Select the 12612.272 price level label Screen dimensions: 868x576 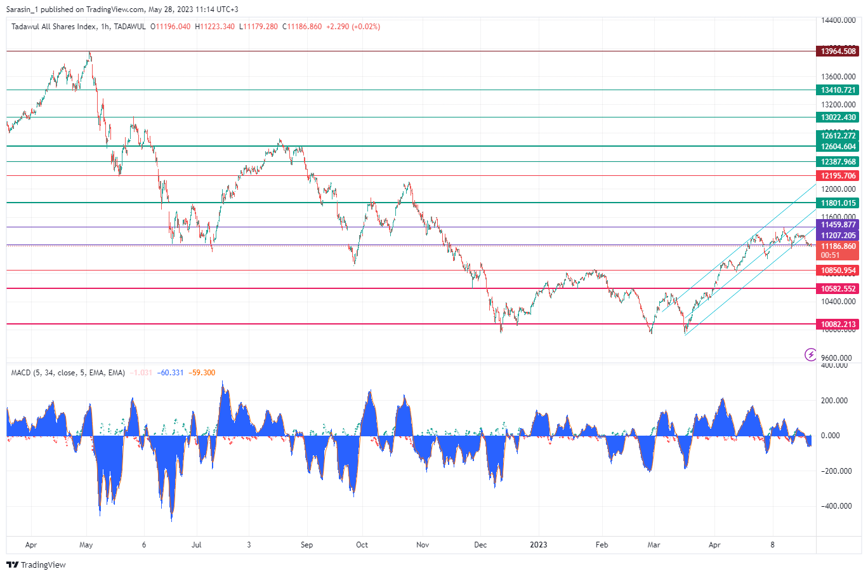[x=838, y=136]
